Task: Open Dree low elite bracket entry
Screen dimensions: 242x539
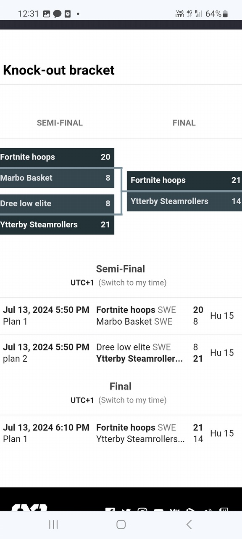Action: point(57,203)
